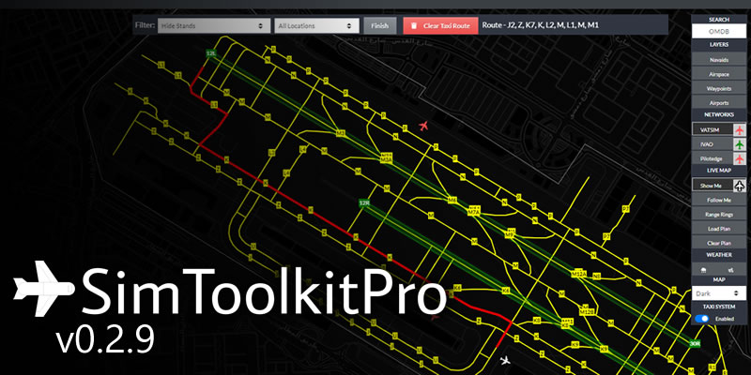Viewport: 751px width, 375px height.
Task: Click the Clear Plan button
Action: (x=719, y=243)
